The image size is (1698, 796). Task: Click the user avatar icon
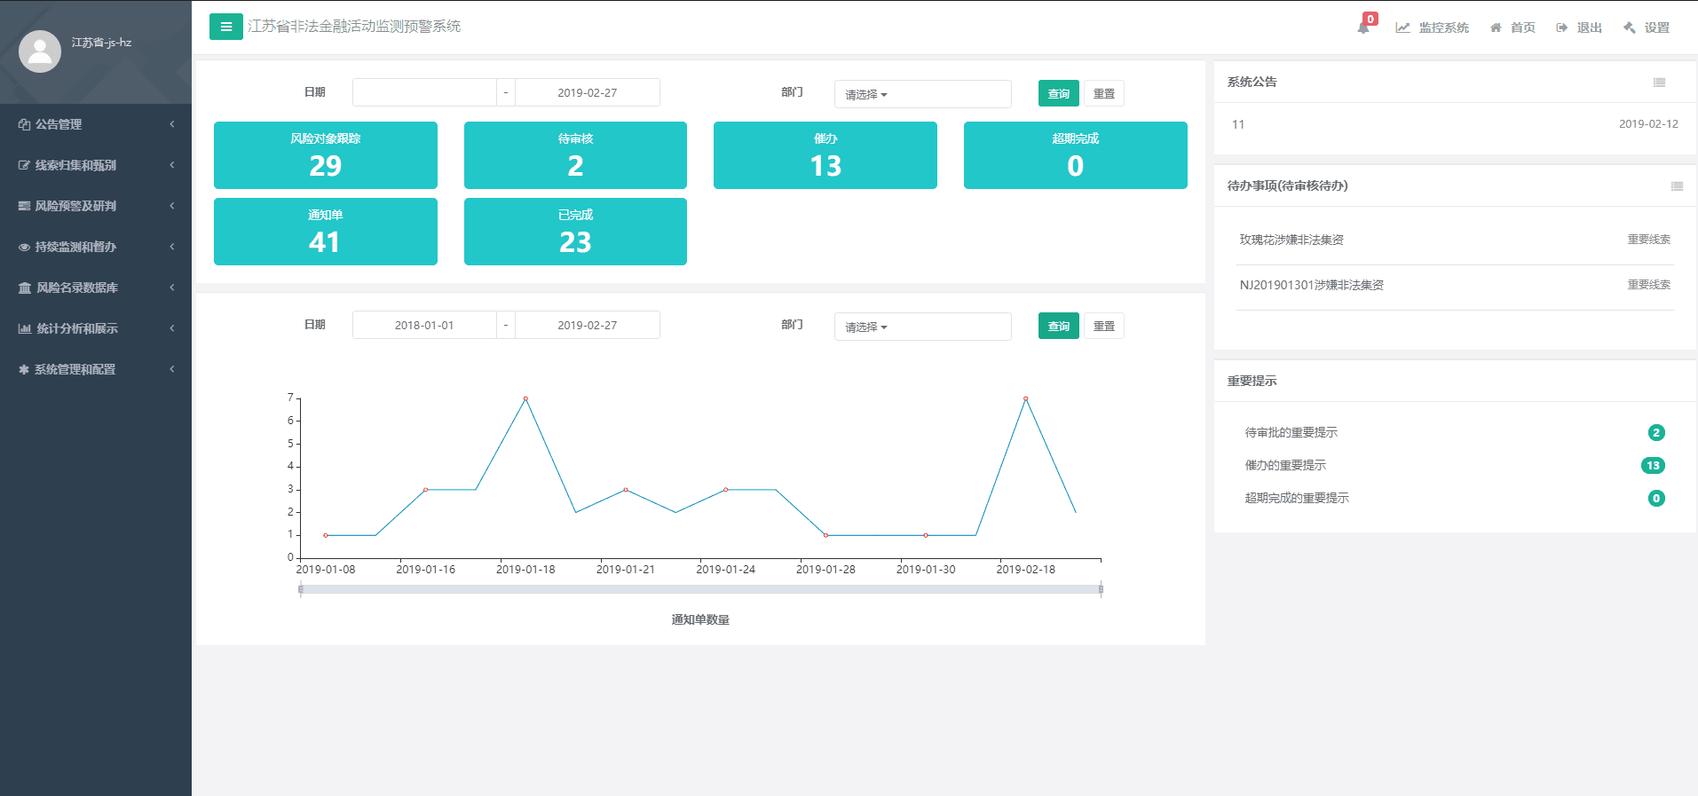tap(40, 51)
